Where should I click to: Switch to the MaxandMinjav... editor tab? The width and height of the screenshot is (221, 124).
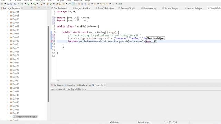tap(194, 8)
